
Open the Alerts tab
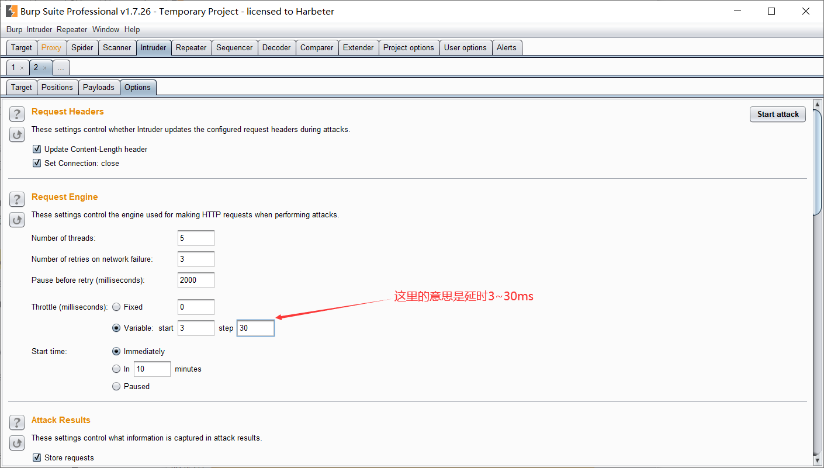(507, 47)
